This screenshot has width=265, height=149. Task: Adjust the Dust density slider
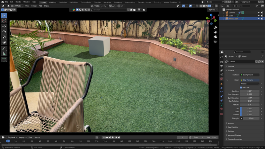coord(250,112)
